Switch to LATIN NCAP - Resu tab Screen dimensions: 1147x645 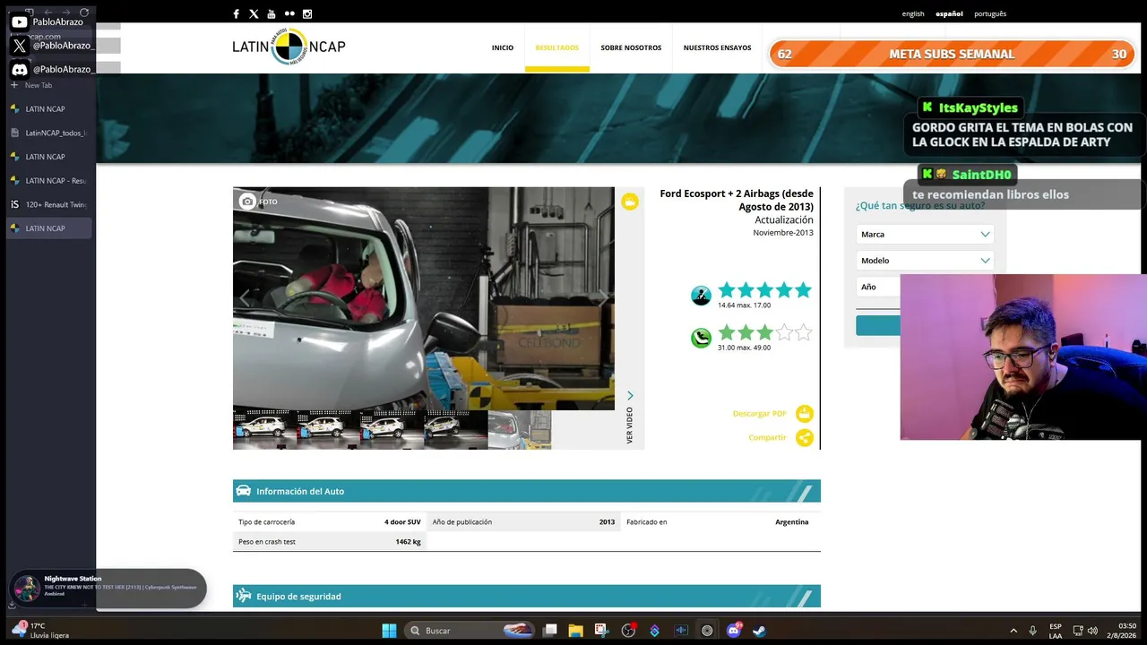(x=50, y=181)
